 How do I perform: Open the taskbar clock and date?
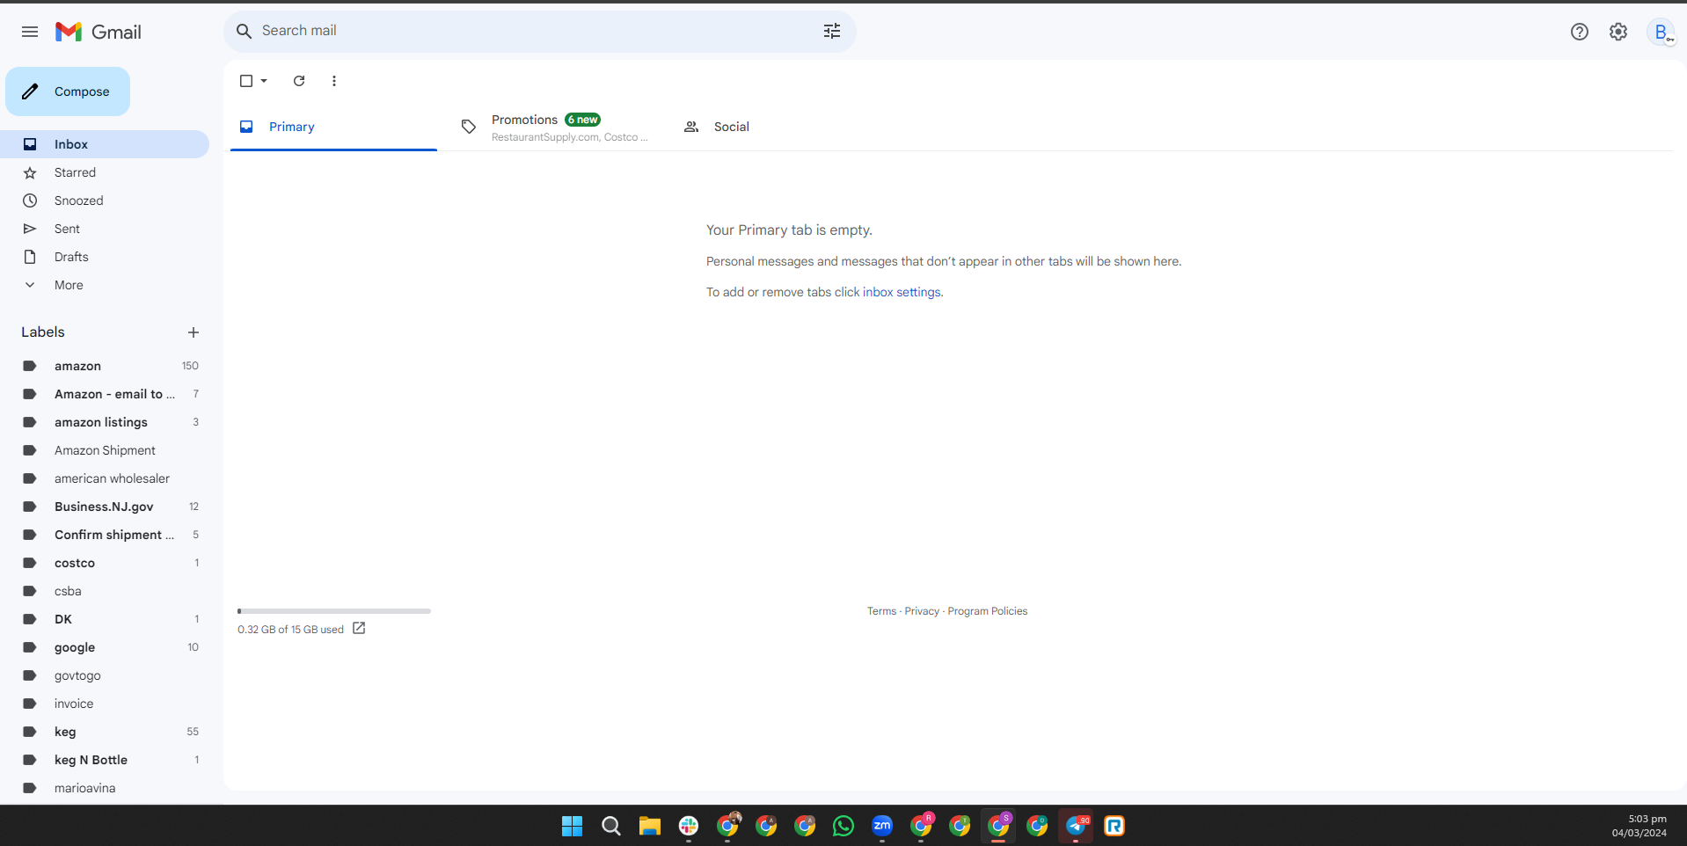(1640, 826)
